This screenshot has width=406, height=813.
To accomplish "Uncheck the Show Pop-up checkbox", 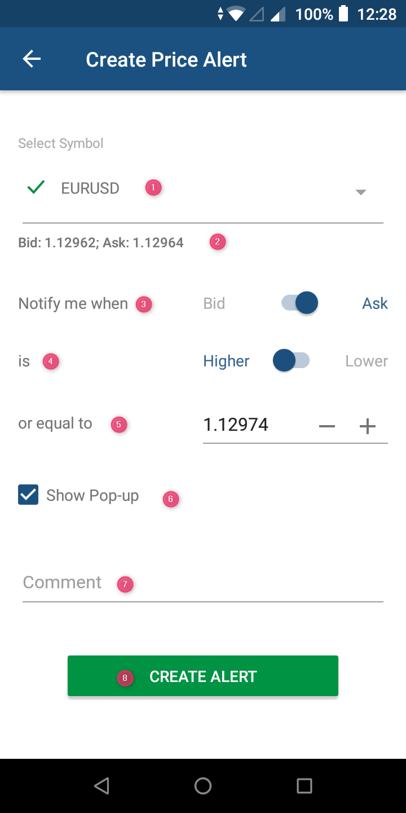I will click(x=28, y=495).
